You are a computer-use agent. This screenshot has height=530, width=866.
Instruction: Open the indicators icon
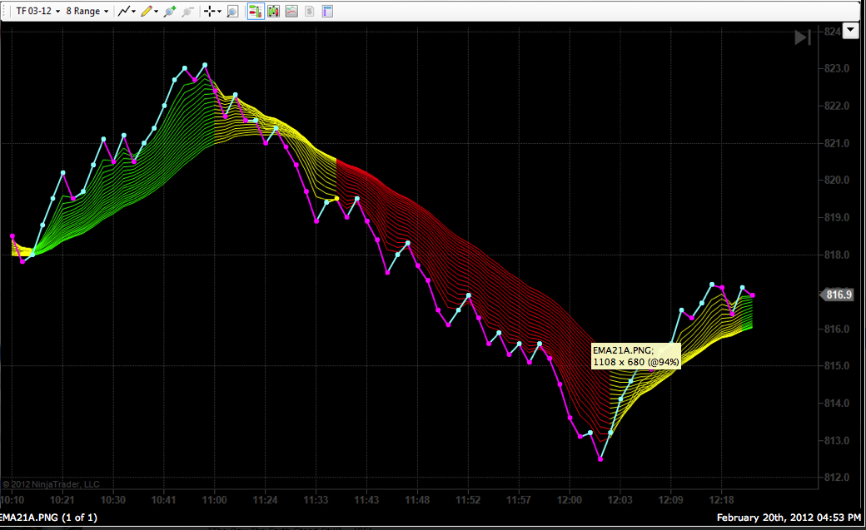click(x=291, y=11)
